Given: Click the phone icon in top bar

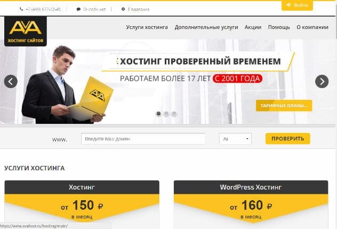Looking at the screenshot, I should (21, 9).
